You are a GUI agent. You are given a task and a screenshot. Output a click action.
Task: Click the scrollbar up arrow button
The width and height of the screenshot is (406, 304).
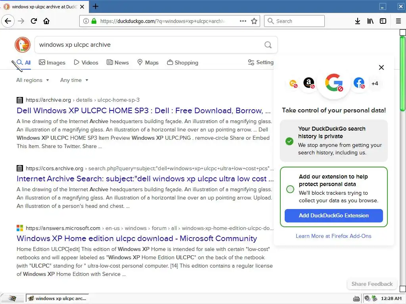pos(403,32)
